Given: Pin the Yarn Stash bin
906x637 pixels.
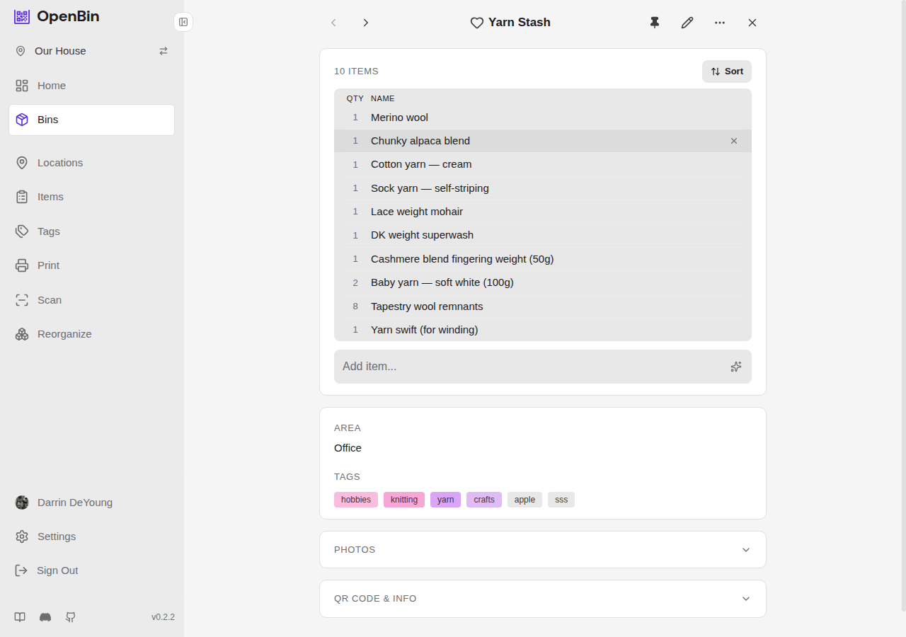Looking at the screenshot, I should [655, 23].
